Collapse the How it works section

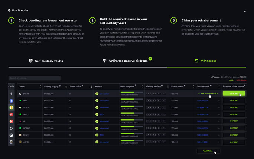(245, 11)
